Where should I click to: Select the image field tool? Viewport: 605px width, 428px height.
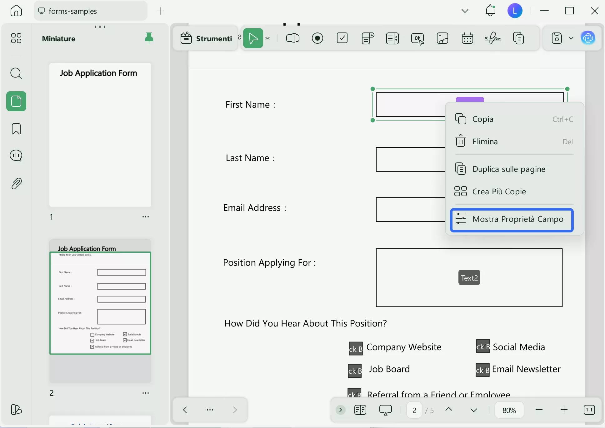(x=442, y=38)
